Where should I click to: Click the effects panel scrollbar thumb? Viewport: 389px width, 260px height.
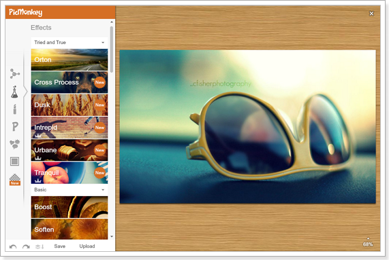pyautogui.click(x=112, y=50)
